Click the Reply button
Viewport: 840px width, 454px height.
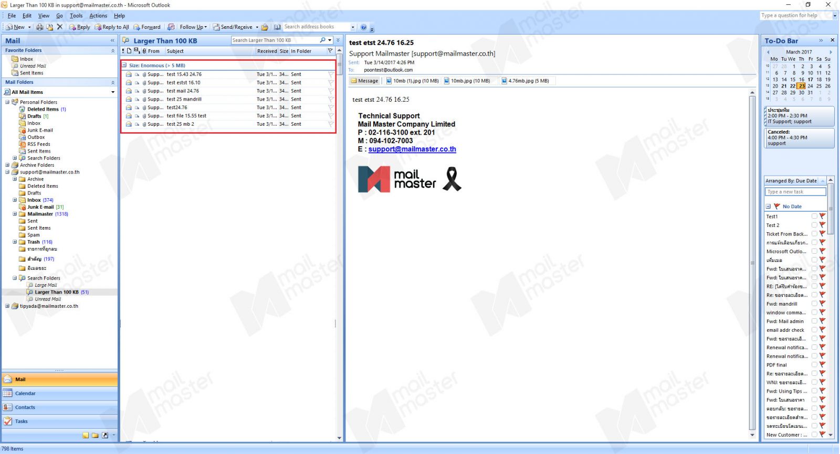coord(79,27)
